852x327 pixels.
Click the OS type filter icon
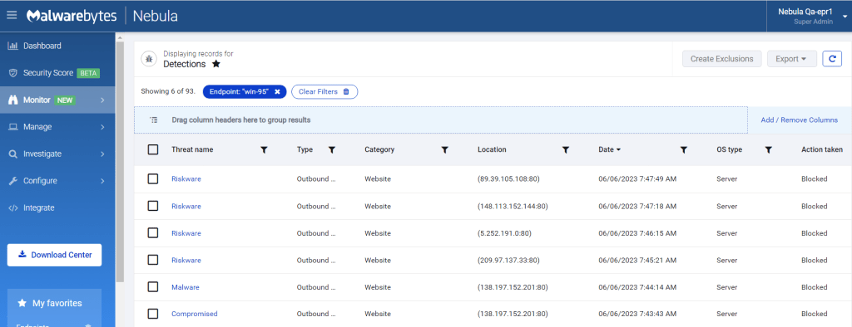coord(768,149)
